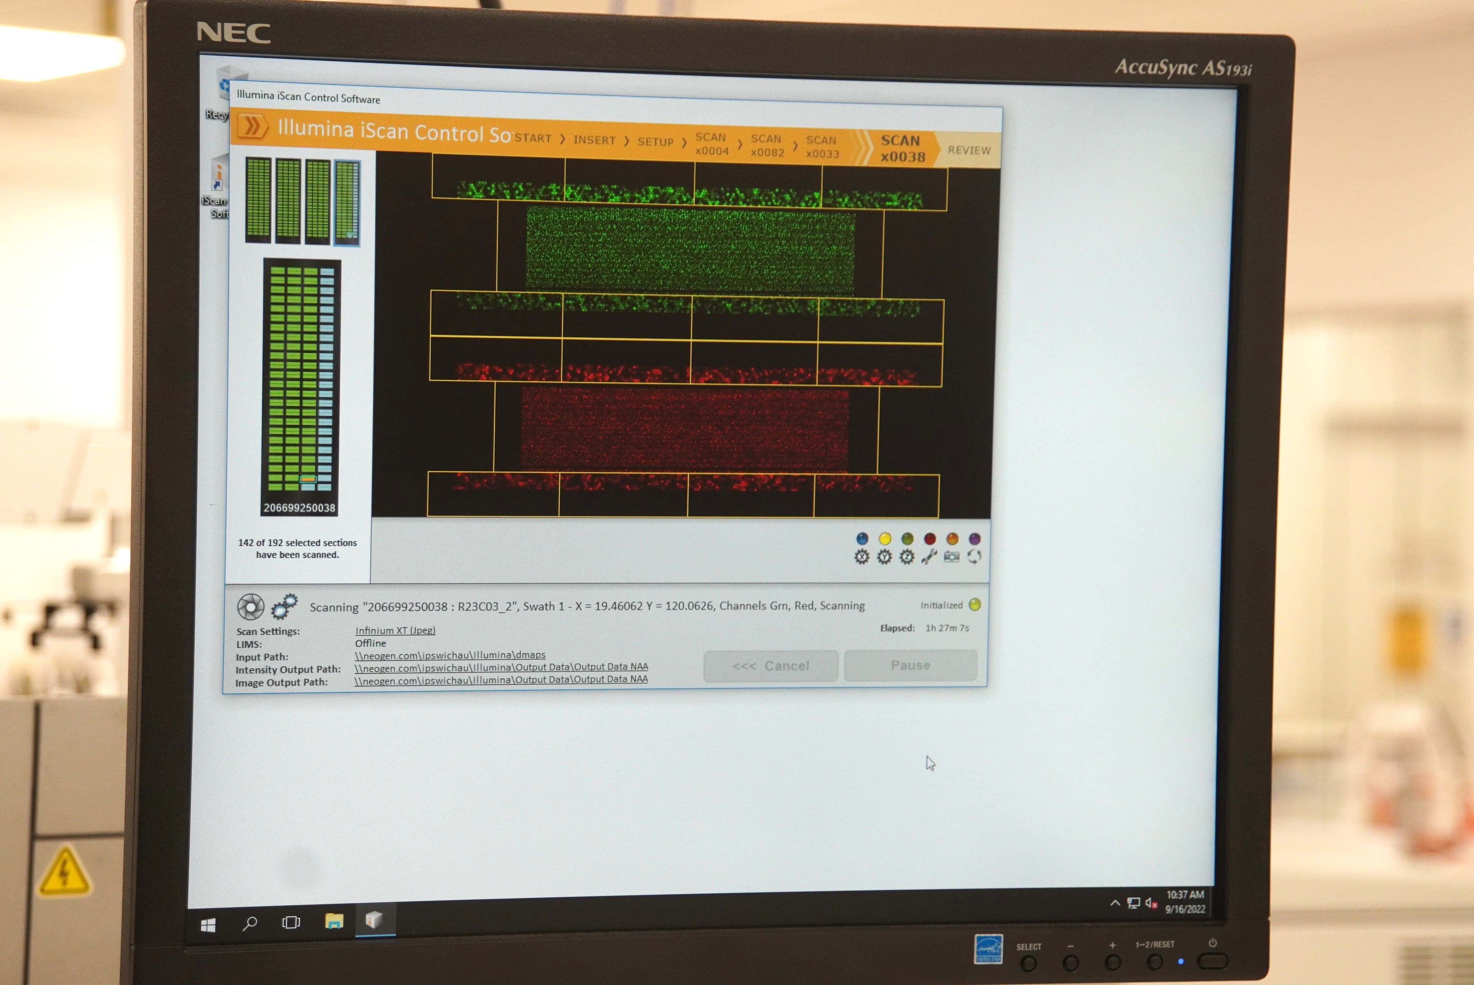Click the Pause button
1474x985 pixels.
910,665
